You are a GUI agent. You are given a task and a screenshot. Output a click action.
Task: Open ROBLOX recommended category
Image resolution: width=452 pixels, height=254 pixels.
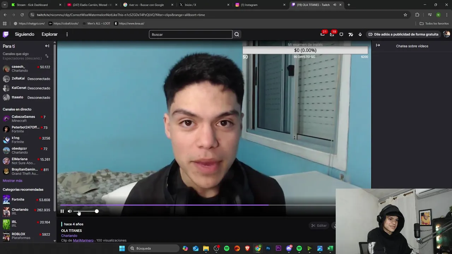[26, 236]
